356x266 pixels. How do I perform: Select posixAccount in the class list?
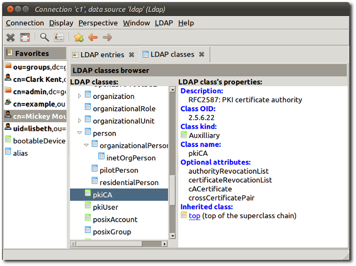point(115,220)
